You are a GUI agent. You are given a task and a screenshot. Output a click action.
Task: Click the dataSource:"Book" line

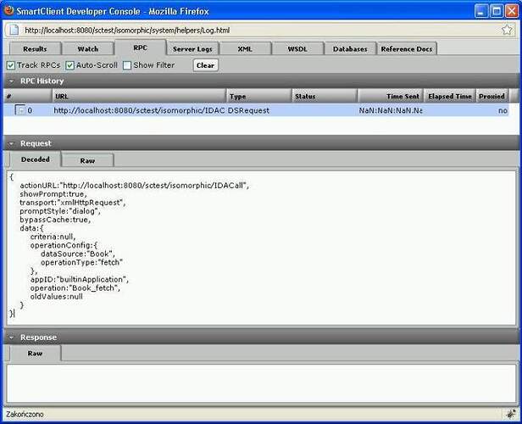pos(78,254)
